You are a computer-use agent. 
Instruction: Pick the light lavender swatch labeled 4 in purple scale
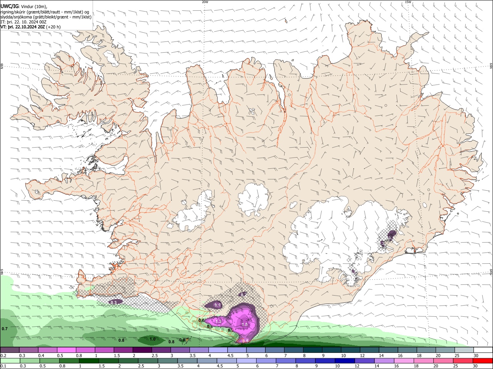218,350
